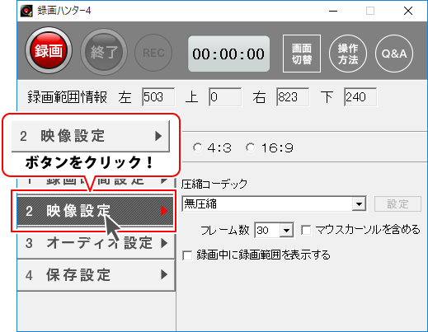The height and width of the screenshot is (332, 428).
Task: Select the highlighted 2 映像設定 menu
Action: pyautogui.click(x=95, y=211)
